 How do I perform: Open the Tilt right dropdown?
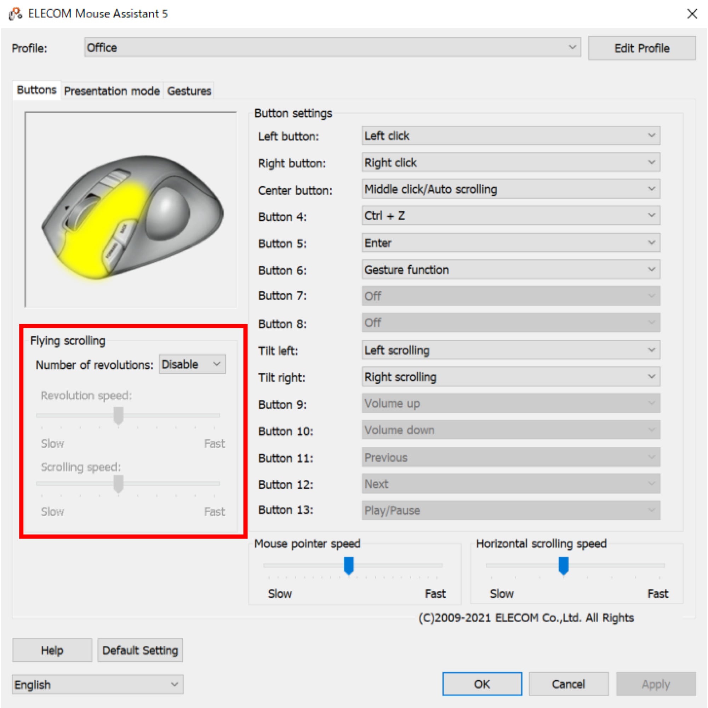click(511, 377)
